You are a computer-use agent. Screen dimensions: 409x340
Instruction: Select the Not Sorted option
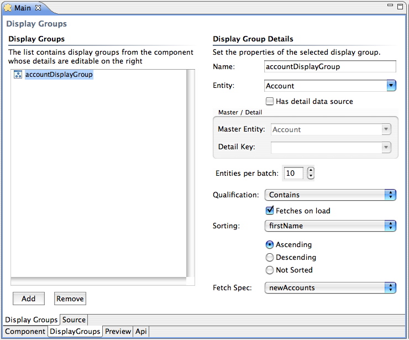tap(270, 270)
